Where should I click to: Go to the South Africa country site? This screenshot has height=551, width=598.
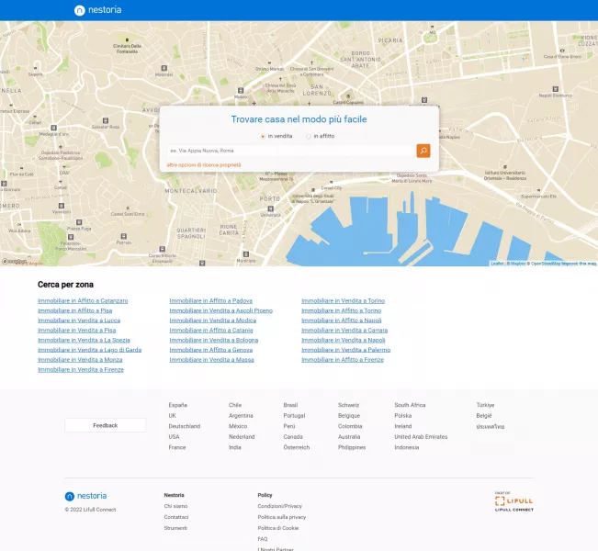[x=410, y=405]
